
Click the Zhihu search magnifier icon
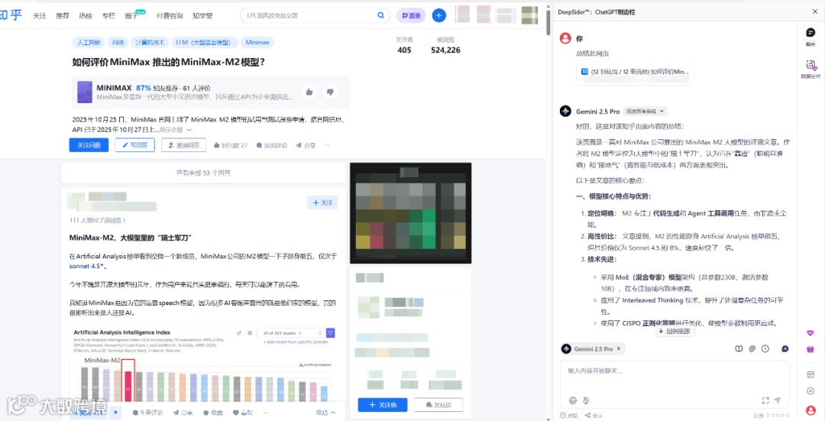[x=380, y=15]
